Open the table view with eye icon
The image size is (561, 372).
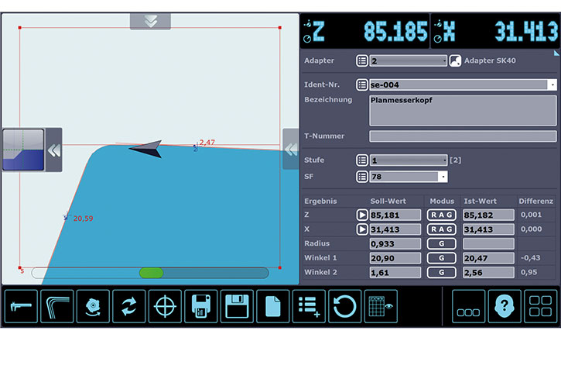(381, 306)
